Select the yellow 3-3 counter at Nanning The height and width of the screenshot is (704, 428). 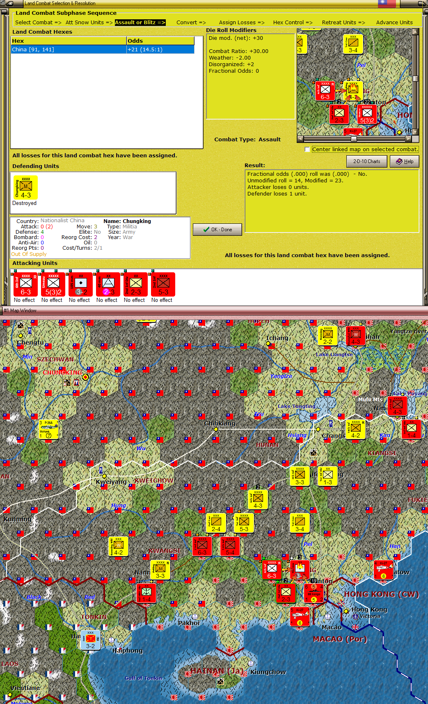[160, 570]
